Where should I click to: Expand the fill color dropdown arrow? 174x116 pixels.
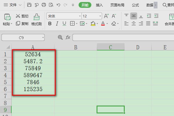97,24
